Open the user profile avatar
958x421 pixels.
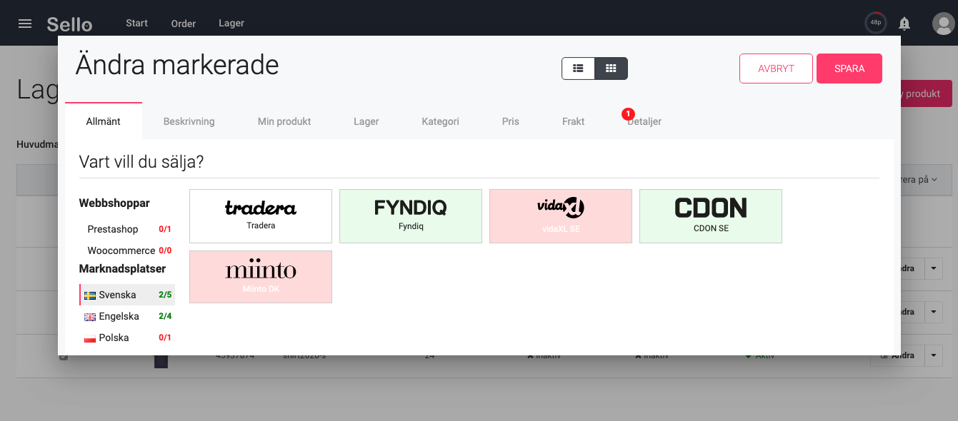(943, 24)
